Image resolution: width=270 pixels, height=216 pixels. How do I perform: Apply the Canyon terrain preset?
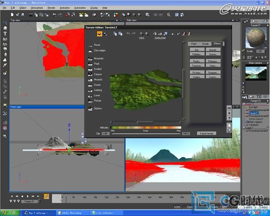coord(95,74)
